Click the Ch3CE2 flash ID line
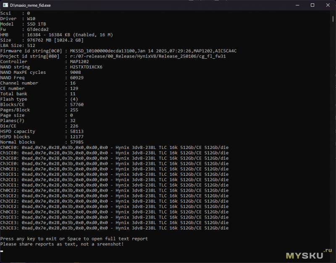336x263 pixels. pyautogui.click(x=114, y=206)
